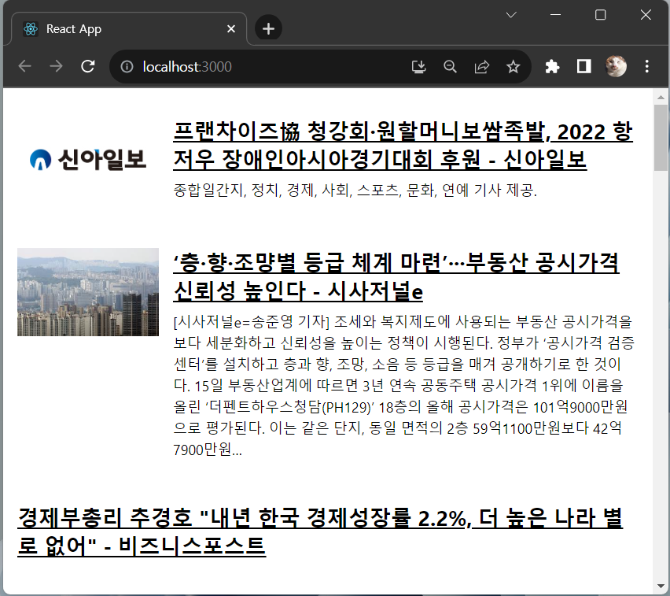
Task: Reload the localhost page
Action: (87, 66)
